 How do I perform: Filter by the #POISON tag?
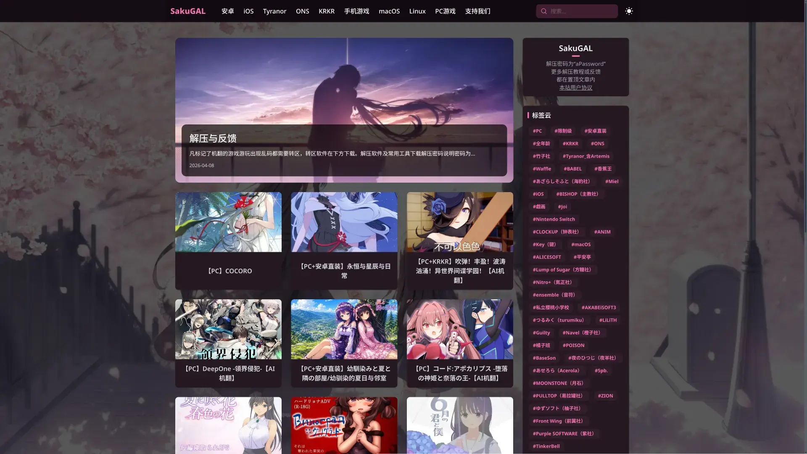coord(573,346)
